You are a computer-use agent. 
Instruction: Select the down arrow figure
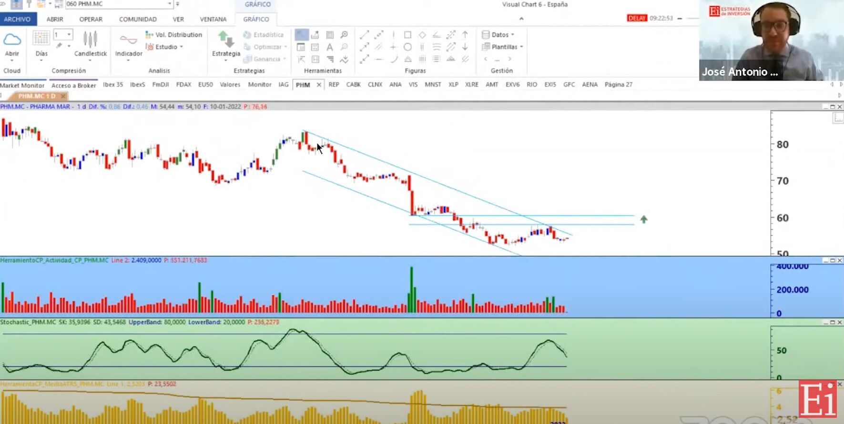[x=465, y=47]
